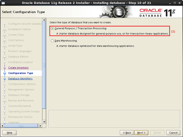The height and width of the screenshot is (137, 183).
Task: Click the Operating System Groups step
Action: pyautogui.click(x=24, y=112)
